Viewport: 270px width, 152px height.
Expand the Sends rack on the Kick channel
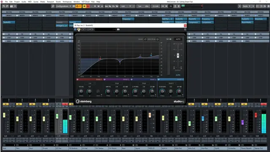pyautogui.click(x=9, y=41)
